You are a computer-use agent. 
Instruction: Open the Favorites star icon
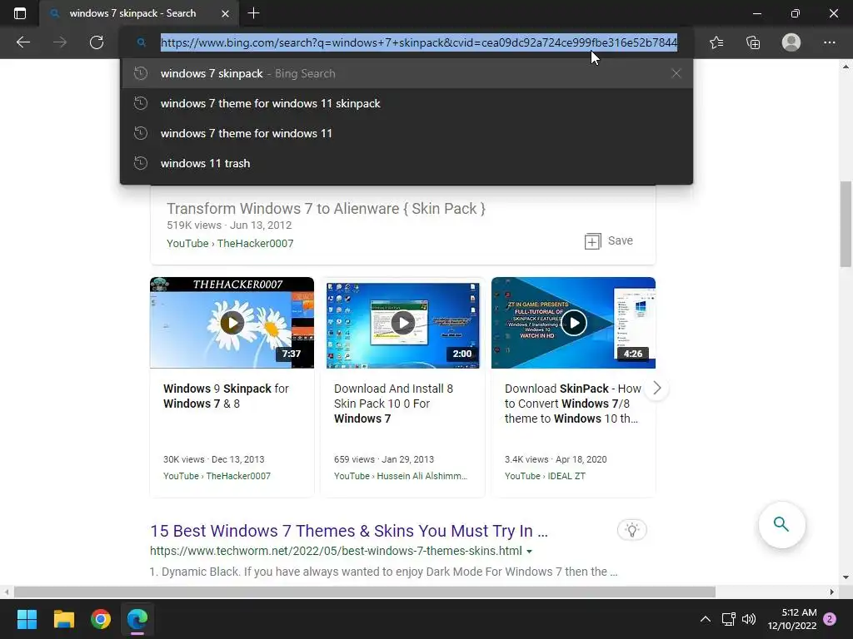(716, 42)
